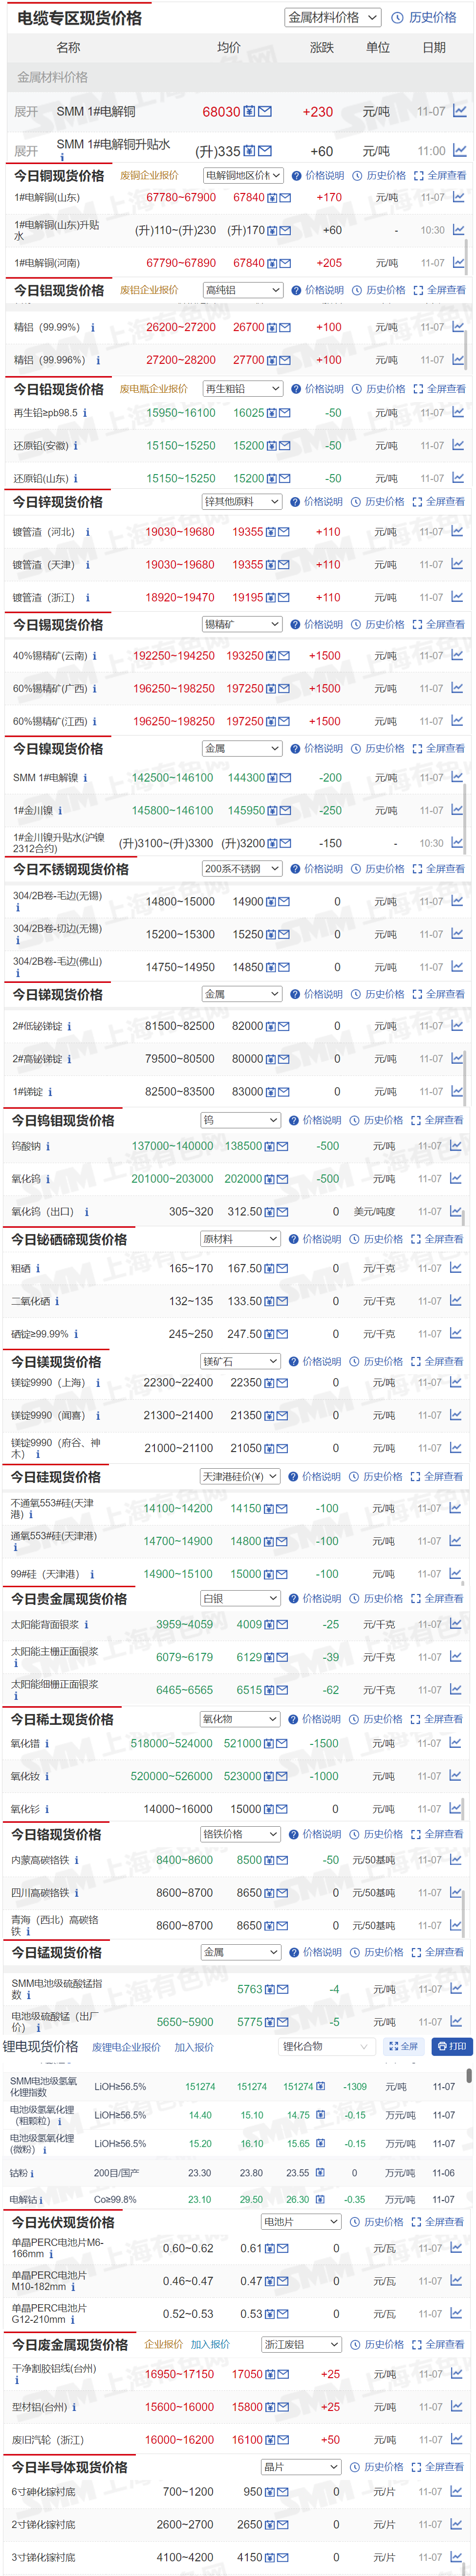Viewport: 476px width, 2576px height.
Task: Click mail icon for 镀管渣（浙江）19195
Action: (284, 597)
